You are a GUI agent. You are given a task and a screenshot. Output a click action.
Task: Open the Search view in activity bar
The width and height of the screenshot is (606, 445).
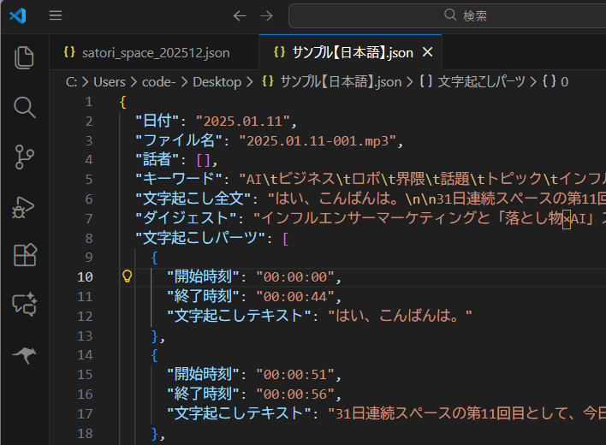(x=24, y=107)
